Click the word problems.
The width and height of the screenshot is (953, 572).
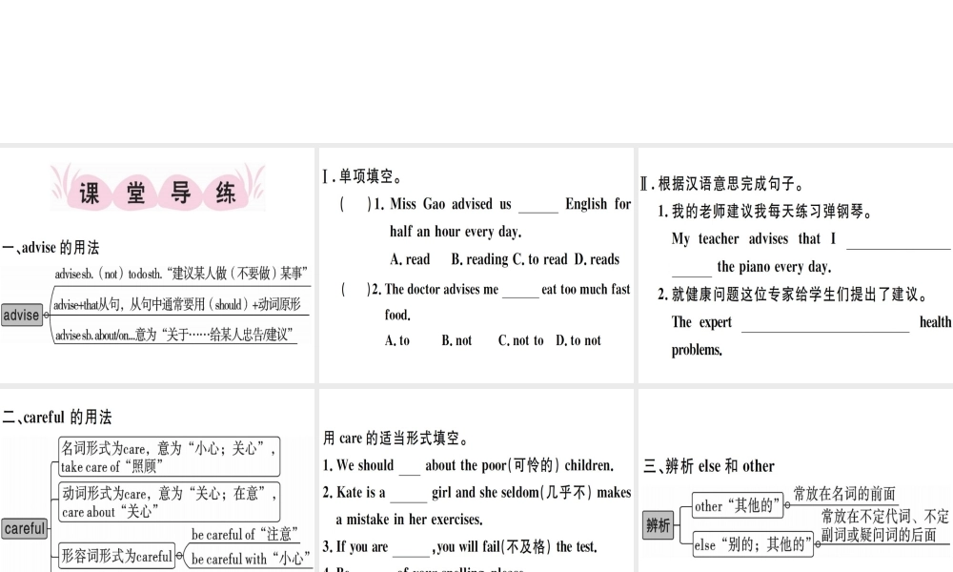(697, 350)
